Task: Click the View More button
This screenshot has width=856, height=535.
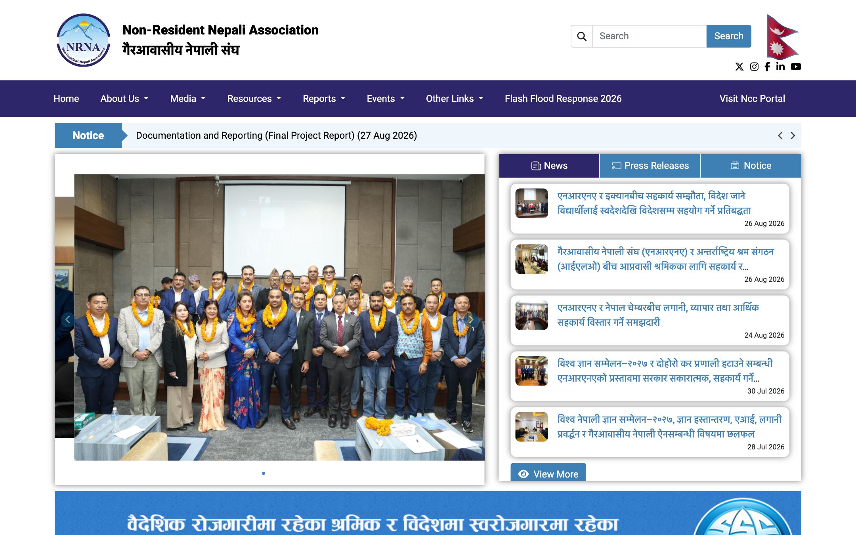Action: [548, 473]
